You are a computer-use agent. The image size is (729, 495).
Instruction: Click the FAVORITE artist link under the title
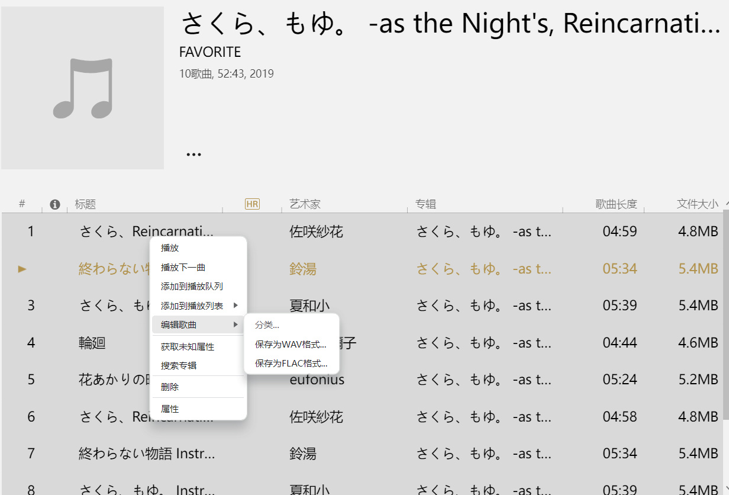(x=210, y=52)
